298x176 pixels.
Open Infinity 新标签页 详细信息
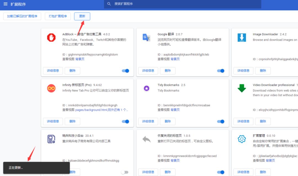pos(53,122)
